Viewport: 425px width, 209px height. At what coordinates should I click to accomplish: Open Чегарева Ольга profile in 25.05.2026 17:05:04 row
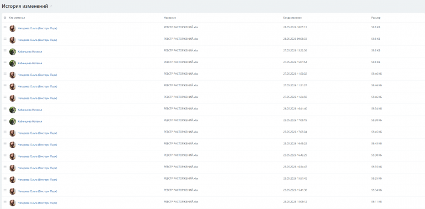(x=38, y=133)
